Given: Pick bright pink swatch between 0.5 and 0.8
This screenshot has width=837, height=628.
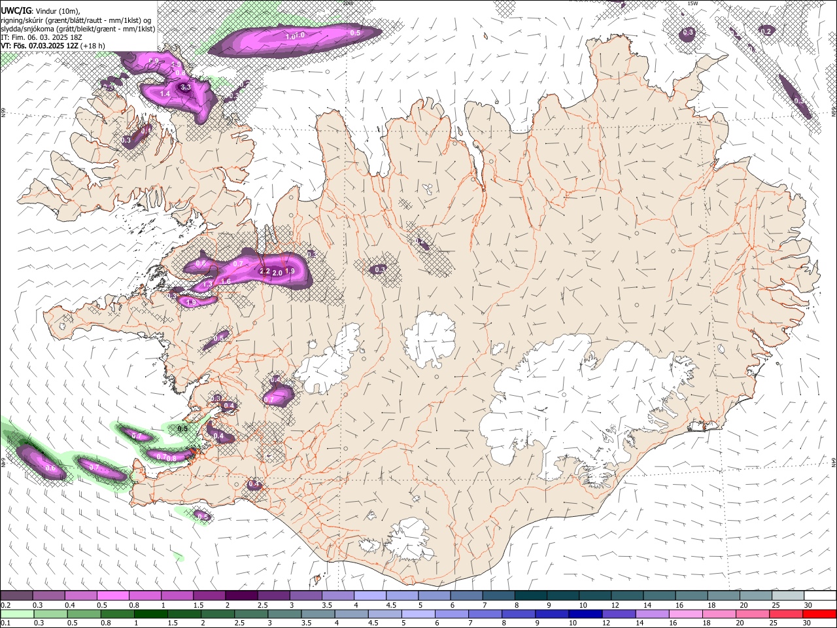Looking at the screenshot, I should [x=112, y=596].
